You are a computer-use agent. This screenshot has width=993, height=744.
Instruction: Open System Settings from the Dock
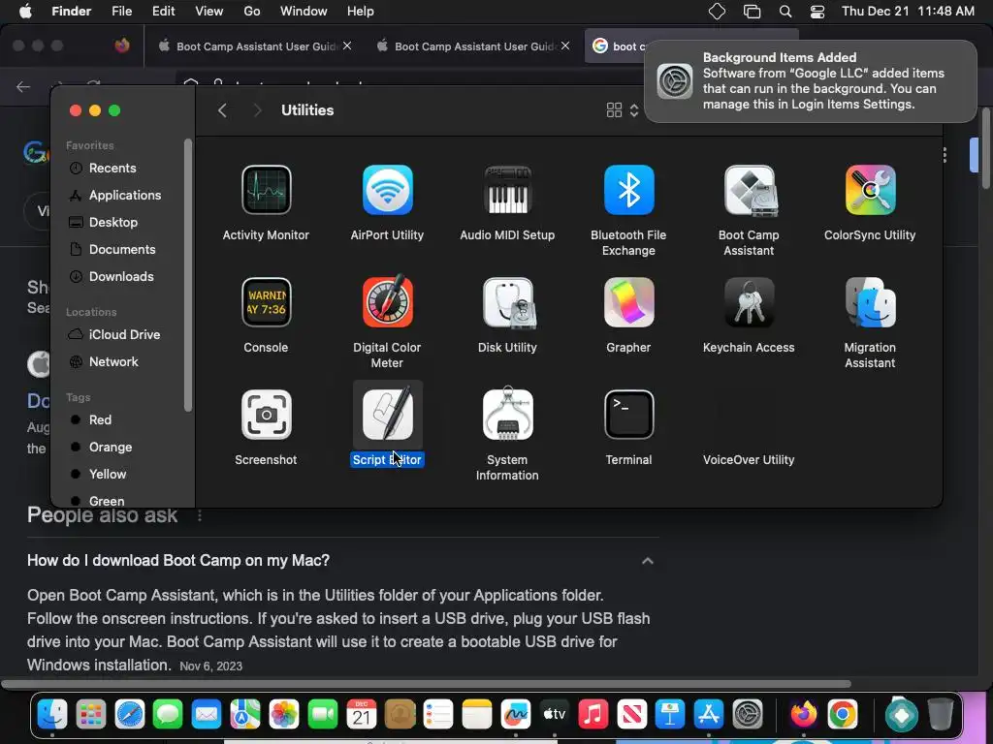(x=748, y=715)
